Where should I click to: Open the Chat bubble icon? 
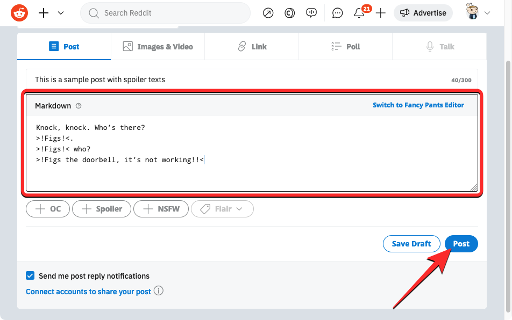[337, 13]
